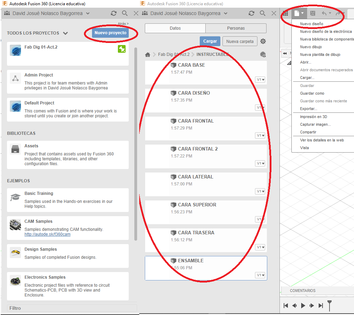Viewport: 354px width, 315px height.
Task: Open version dropdown for CARA LATERAL
Action: [260, 191]
